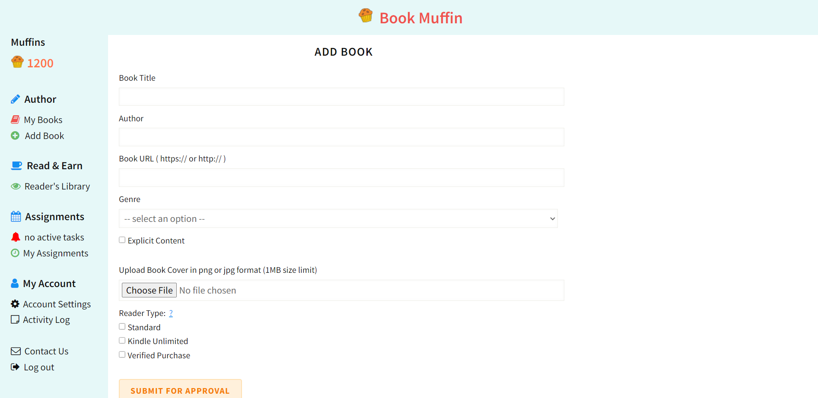Open Account Settings
The width and height of the screenshot is (818, 398).
coord(57,304)
